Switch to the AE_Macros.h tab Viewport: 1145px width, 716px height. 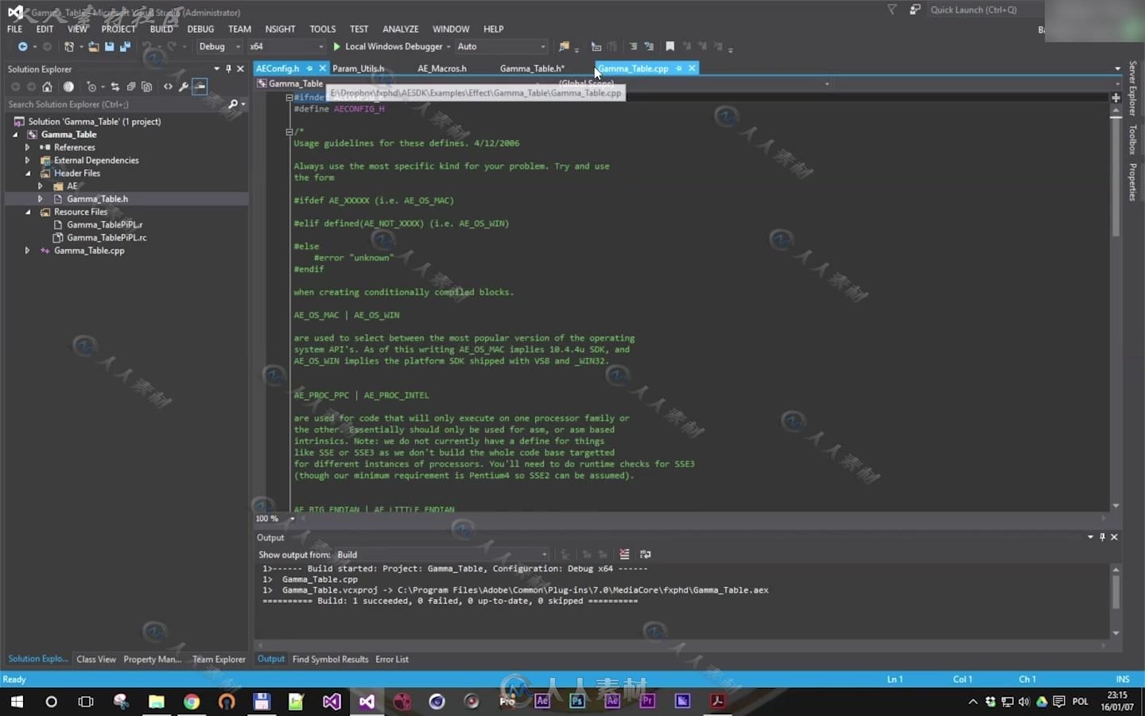[442, 68]
